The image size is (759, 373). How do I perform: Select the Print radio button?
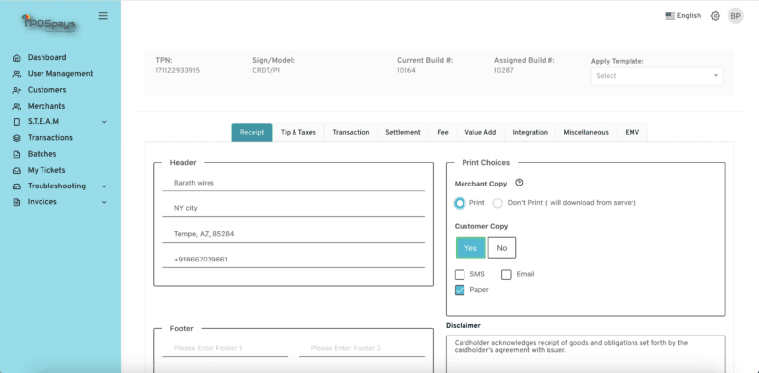(x=459, y=203)
